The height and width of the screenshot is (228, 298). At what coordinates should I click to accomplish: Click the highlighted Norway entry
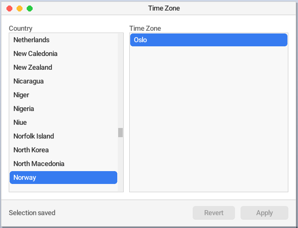tap(63, 178)
